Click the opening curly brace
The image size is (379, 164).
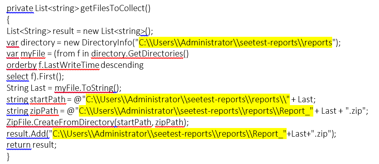[8, 20]
